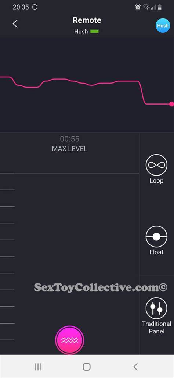Open Android recent apps button
The width and height of the screenshot is (174, 378).
coord(38,367)
